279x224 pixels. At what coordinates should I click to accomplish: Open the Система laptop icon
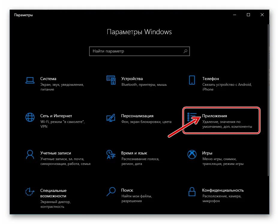(x=30, y=80)
